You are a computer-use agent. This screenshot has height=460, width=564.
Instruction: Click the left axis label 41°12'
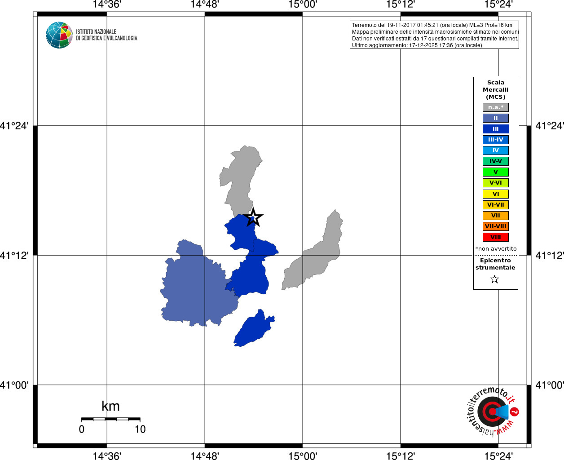(14, 255)
